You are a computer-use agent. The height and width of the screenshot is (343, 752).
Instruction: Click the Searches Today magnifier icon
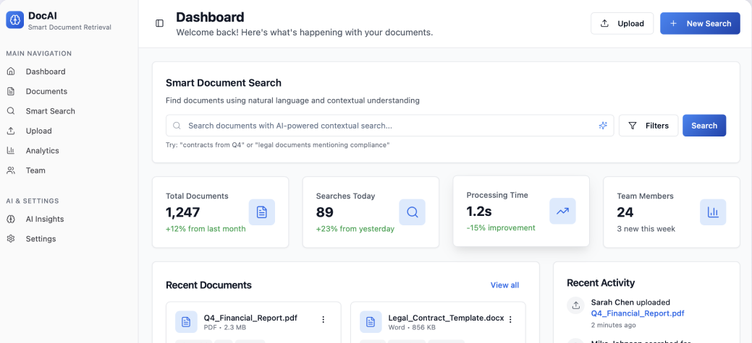coord(413,212)
